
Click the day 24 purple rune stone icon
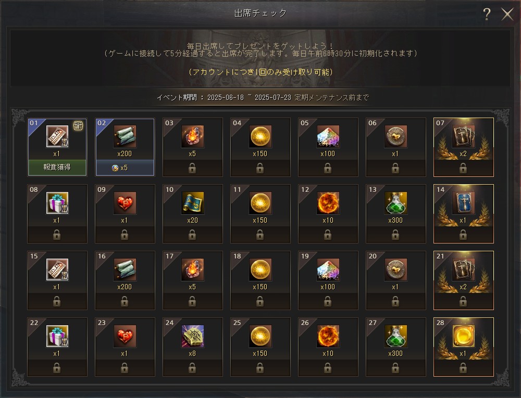click(x=193, y=336)
